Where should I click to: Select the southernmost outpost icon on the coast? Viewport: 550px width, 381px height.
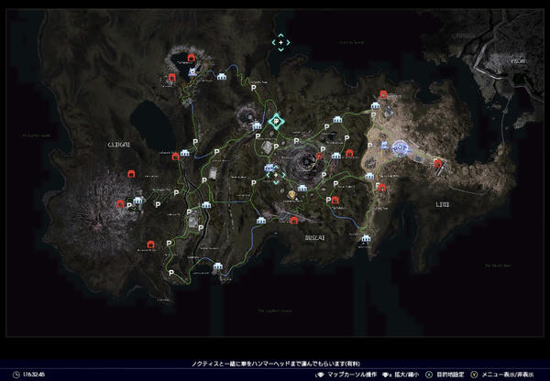tap(218, 266)
